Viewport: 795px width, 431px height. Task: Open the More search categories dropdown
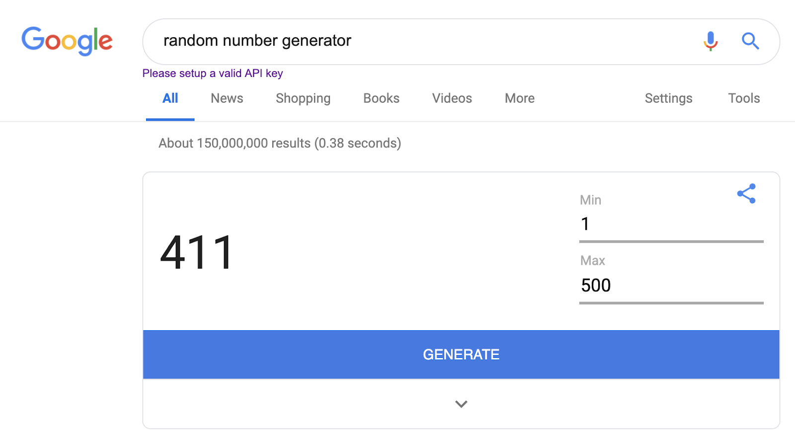click(x=519, y=98)
